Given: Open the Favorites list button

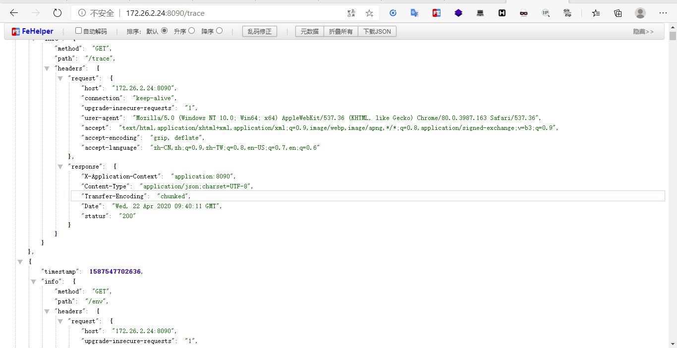Looking at the screenshot, I should [x=596, y=13].
